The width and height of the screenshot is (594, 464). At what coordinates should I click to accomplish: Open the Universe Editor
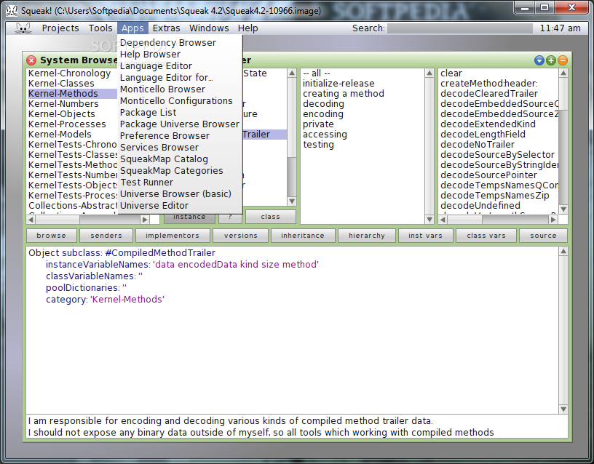tap(180, 206)
